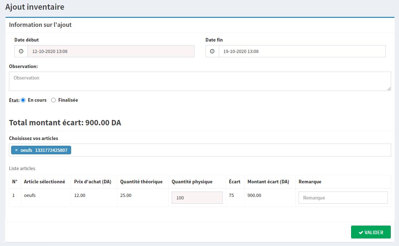Remove the oeufs tag with its × icon
Screen dimensions: 399x246
tap(16, 150)
